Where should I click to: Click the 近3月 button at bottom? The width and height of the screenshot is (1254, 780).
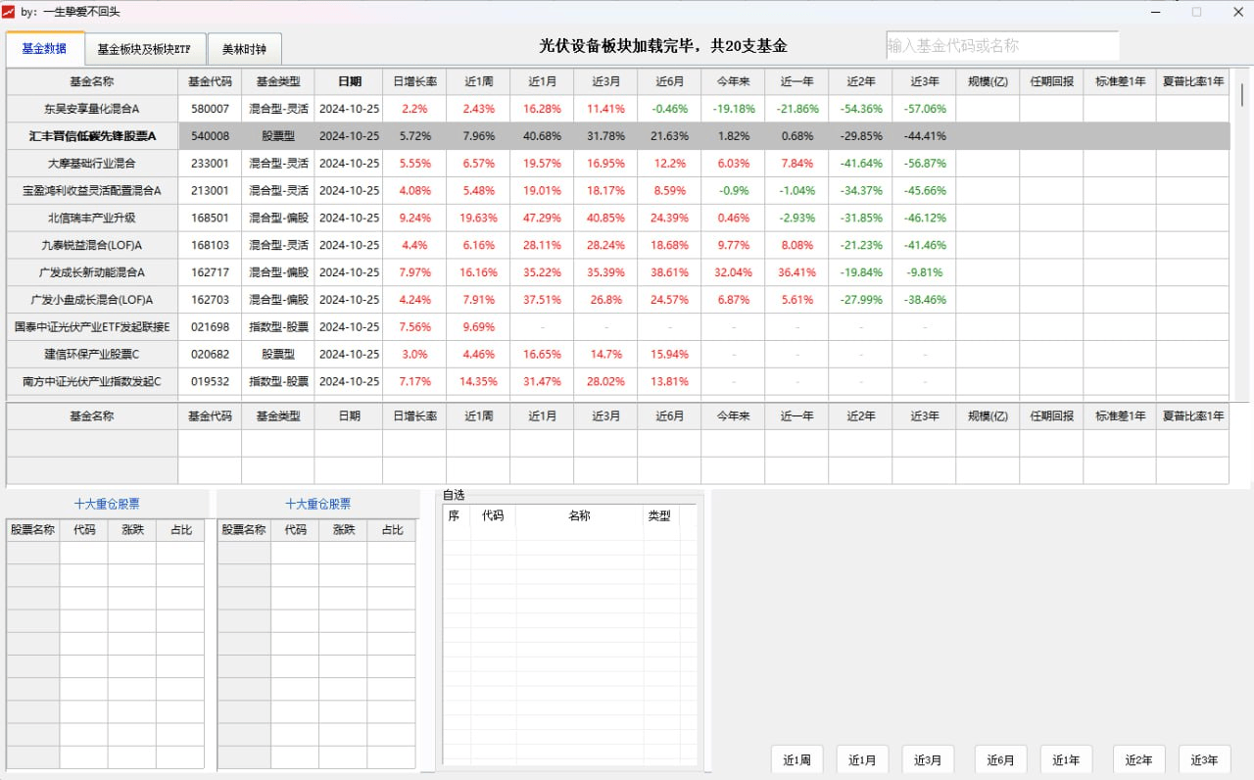pos(928,759)
